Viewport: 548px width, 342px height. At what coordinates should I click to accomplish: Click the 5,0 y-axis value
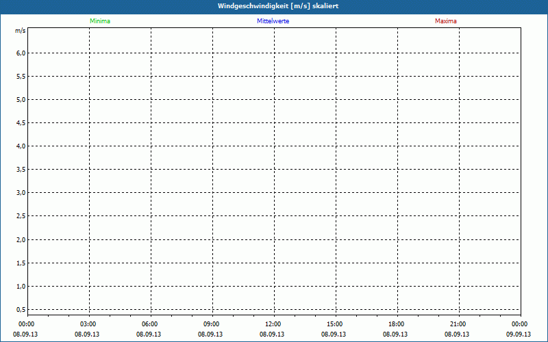pyautogui.click(x=21, y=100)
